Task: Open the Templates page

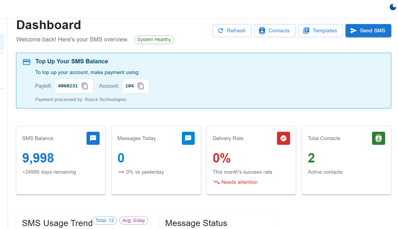Action: 320,31
